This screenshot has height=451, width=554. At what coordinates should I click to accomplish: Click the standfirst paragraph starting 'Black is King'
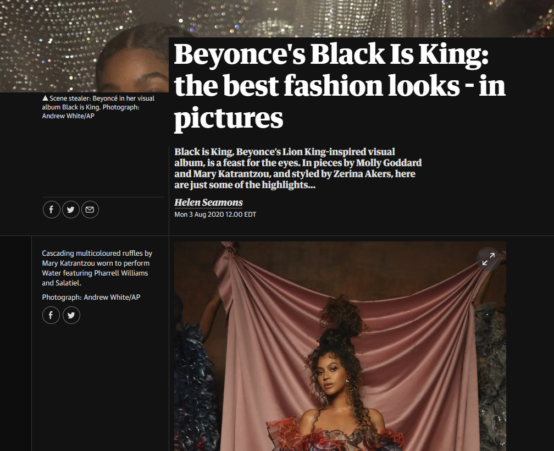click(298, 168)
